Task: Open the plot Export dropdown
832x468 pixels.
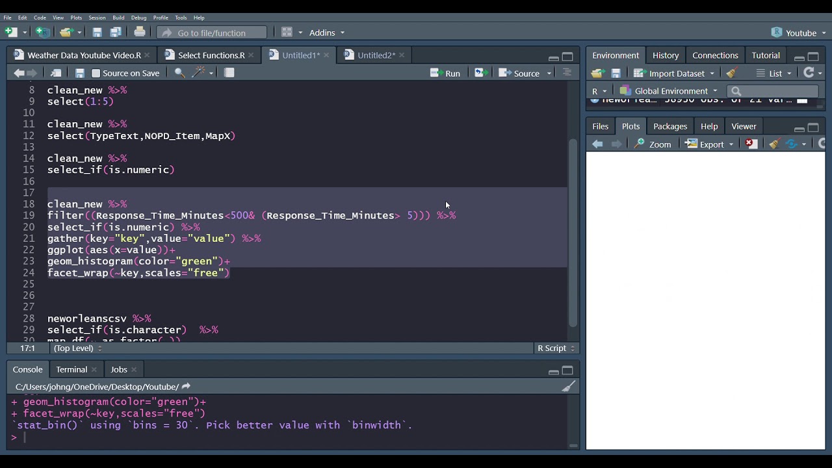Action: (x=710, y=144)
